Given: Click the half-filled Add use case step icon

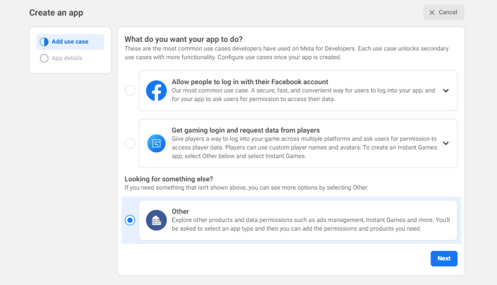Looking at the screenshot, I should click(44, 42).
